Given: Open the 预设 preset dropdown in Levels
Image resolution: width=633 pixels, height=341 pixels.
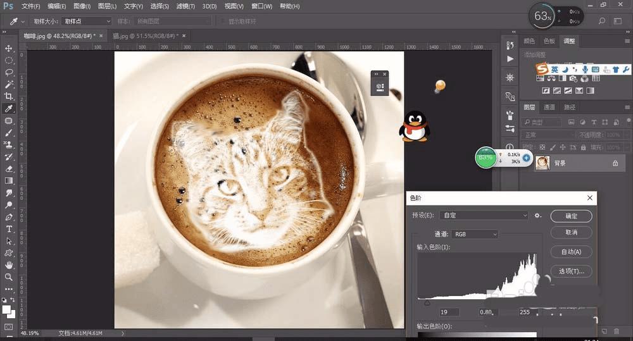Looking at the screenshot, I should [485, 216].
